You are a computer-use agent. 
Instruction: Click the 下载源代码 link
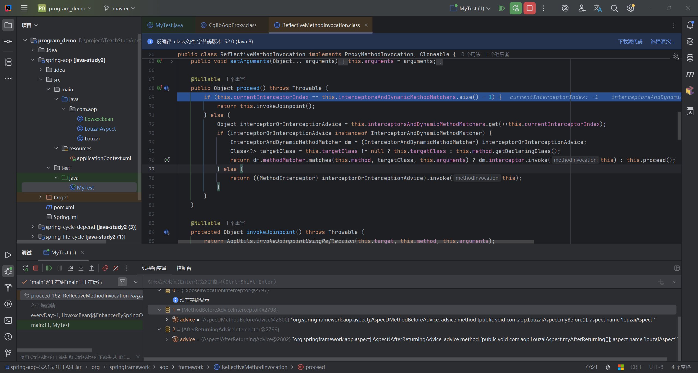tap(630, 42)
